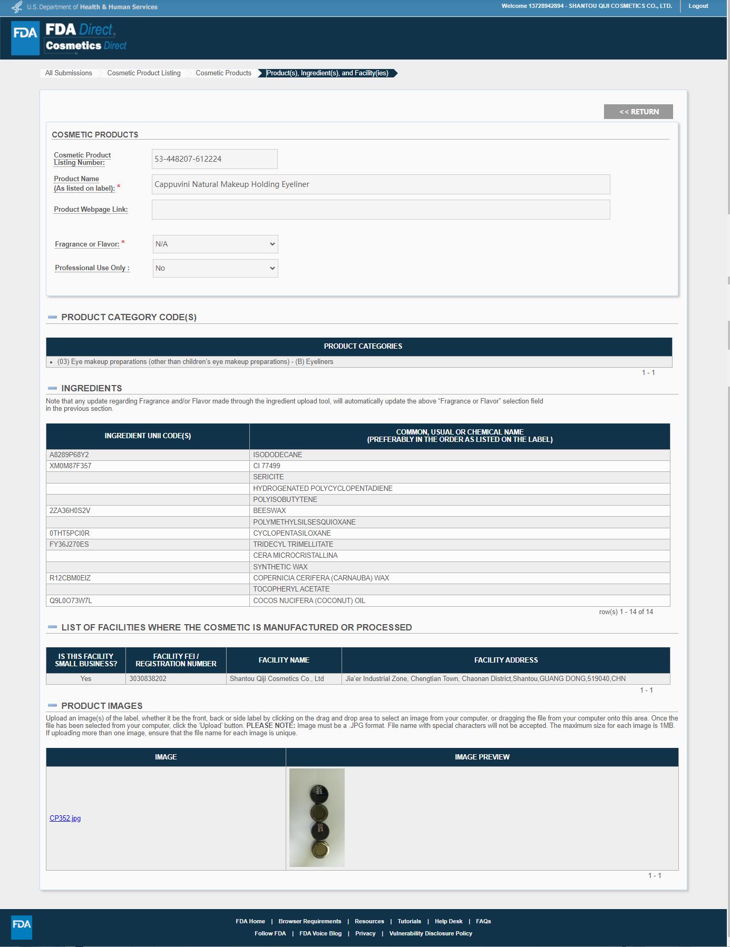Collapse the Ingredients section
The height and width of the screenshot is (947, 730).
[52, 388]
